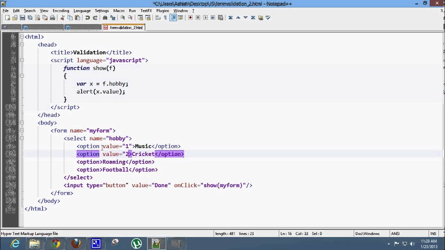Print the document using the printer icon
The image size is (445, 250).
[52, 18]
